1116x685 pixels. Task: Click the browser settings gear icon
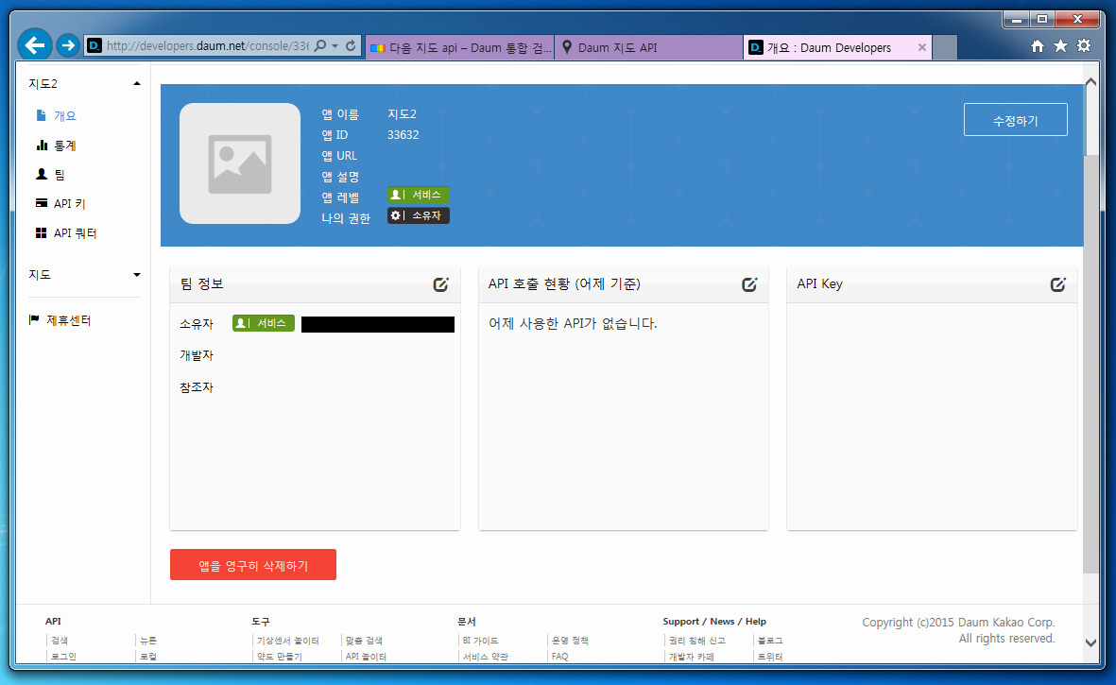pos(1083,44)
